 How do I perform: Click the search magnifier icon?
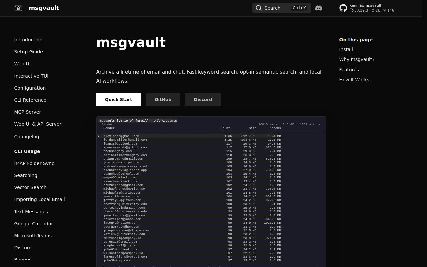pyautogui.click(x=259, y=8)
